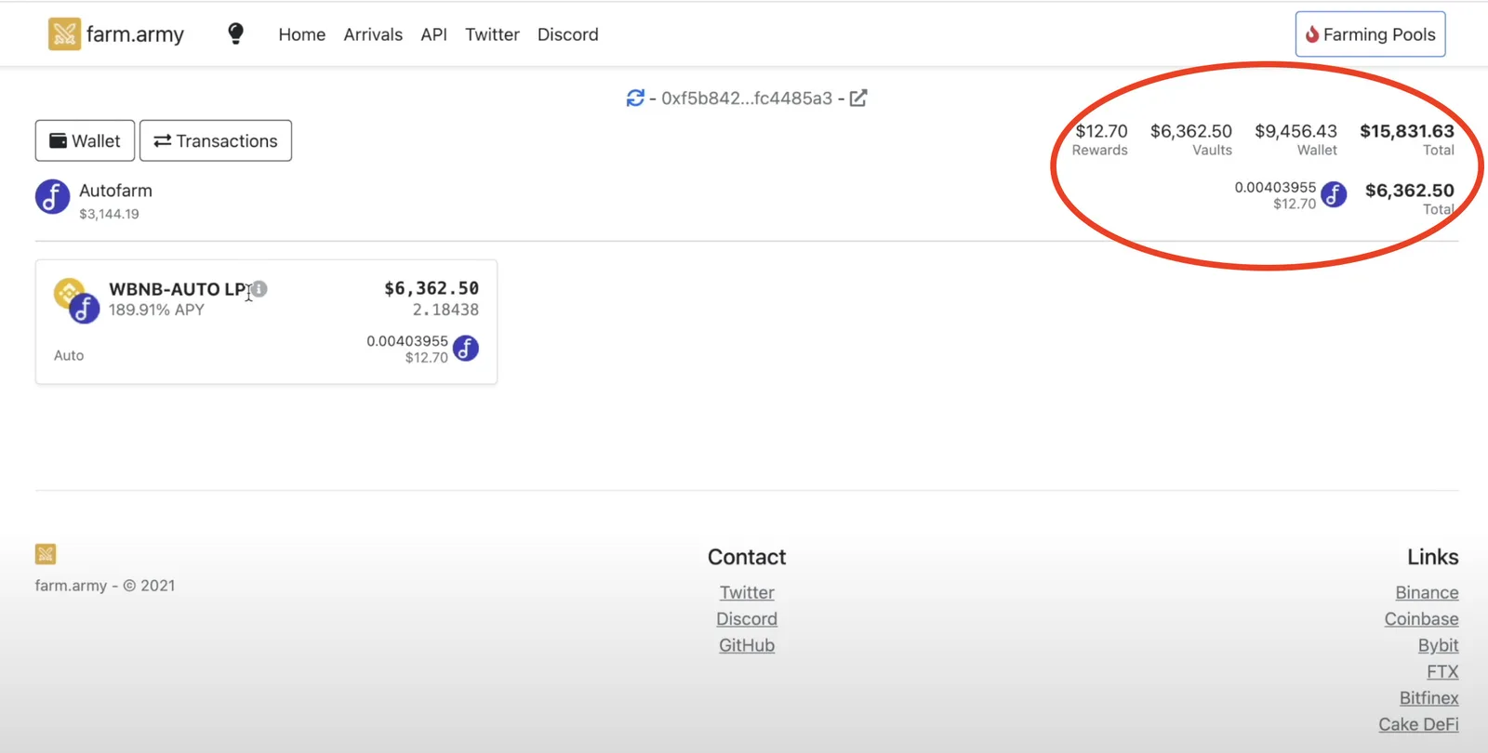
Task: Click the Links footer heading
Action: (x=1432, y=557)
